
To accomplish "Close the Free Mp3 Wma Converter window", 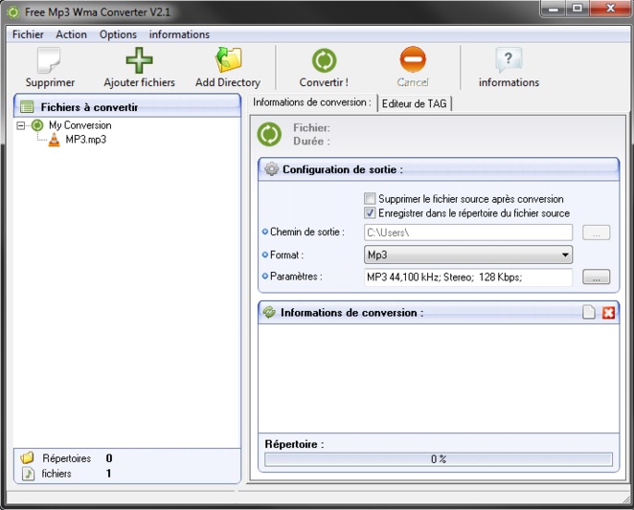I will (x=611, y=9).
